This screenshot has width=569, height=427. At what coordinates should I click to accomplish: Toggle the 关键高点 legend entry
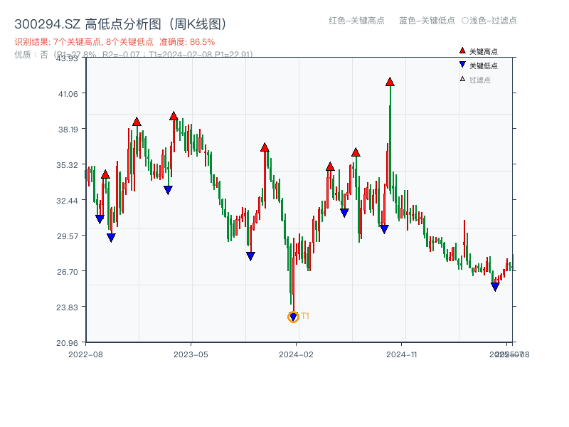click(x=478, y=51)
